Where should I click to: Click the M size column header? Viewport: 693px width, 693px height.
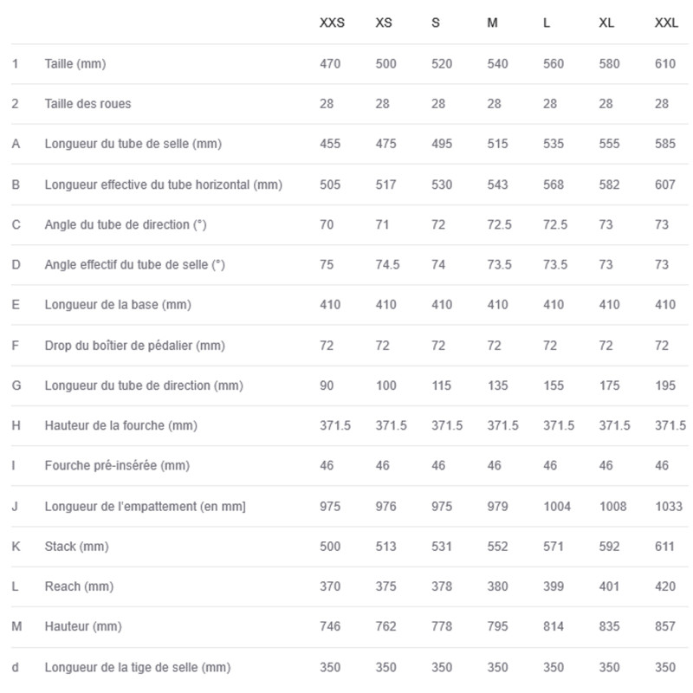tap(492, 23)
